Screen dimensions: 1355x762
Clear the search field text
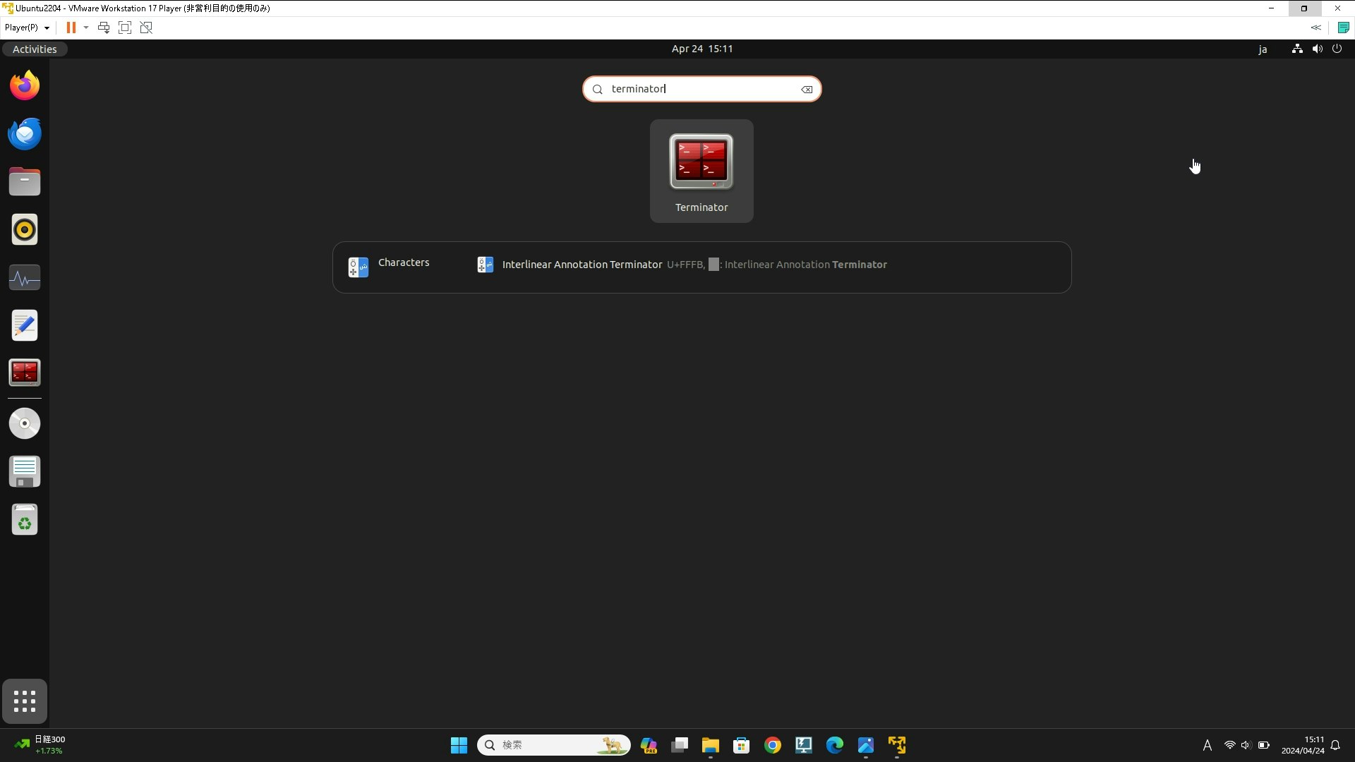[807, 90]
